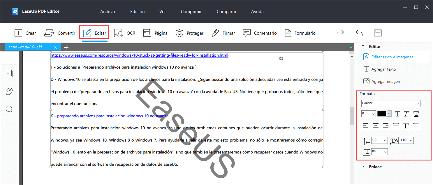
Task: Open the Proteger tool
Action: [189, 33]
